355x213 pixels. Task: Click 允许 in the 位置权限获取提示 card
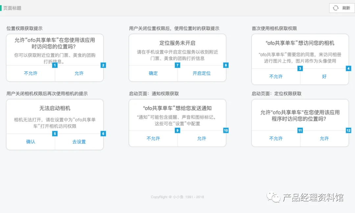79,73
